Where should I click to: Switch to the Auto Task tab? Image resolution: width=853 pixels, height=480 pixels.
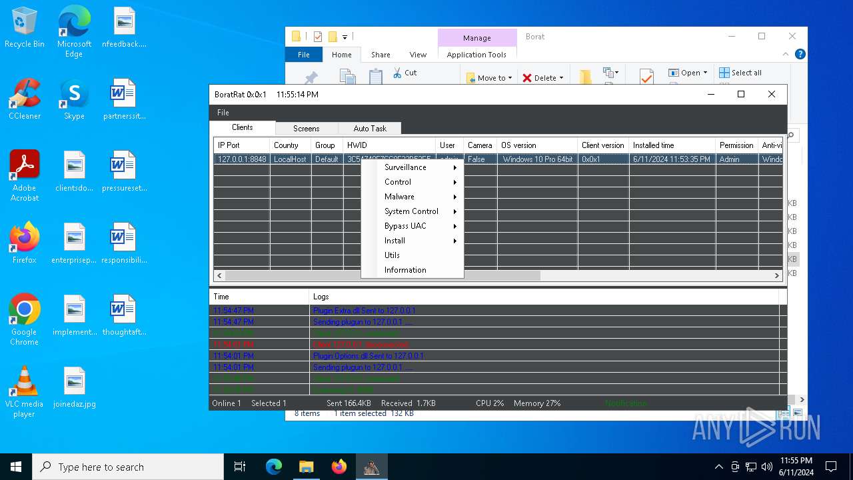pos(370,129)
